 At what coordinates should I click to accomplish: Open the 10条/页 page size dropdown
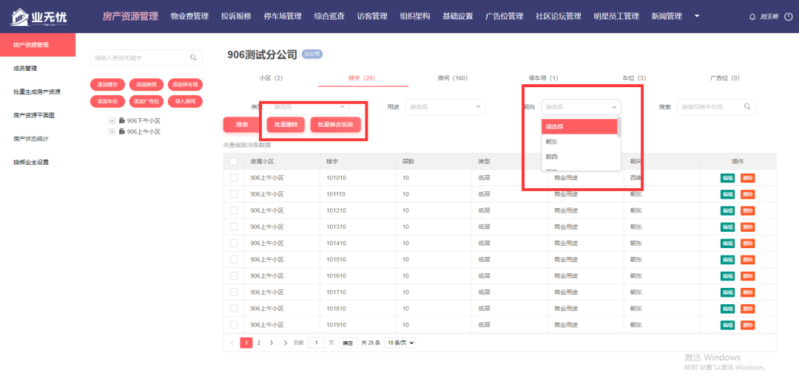400,343
